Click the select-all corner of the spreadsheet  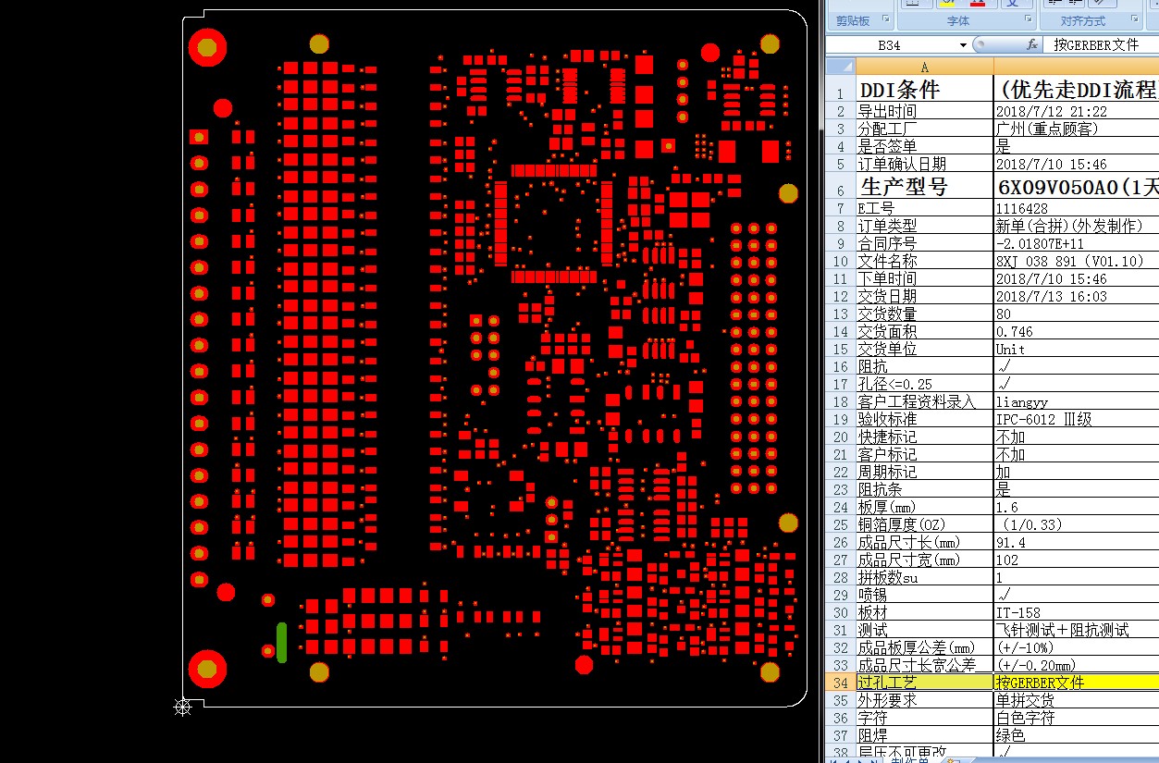pos(841,66)
